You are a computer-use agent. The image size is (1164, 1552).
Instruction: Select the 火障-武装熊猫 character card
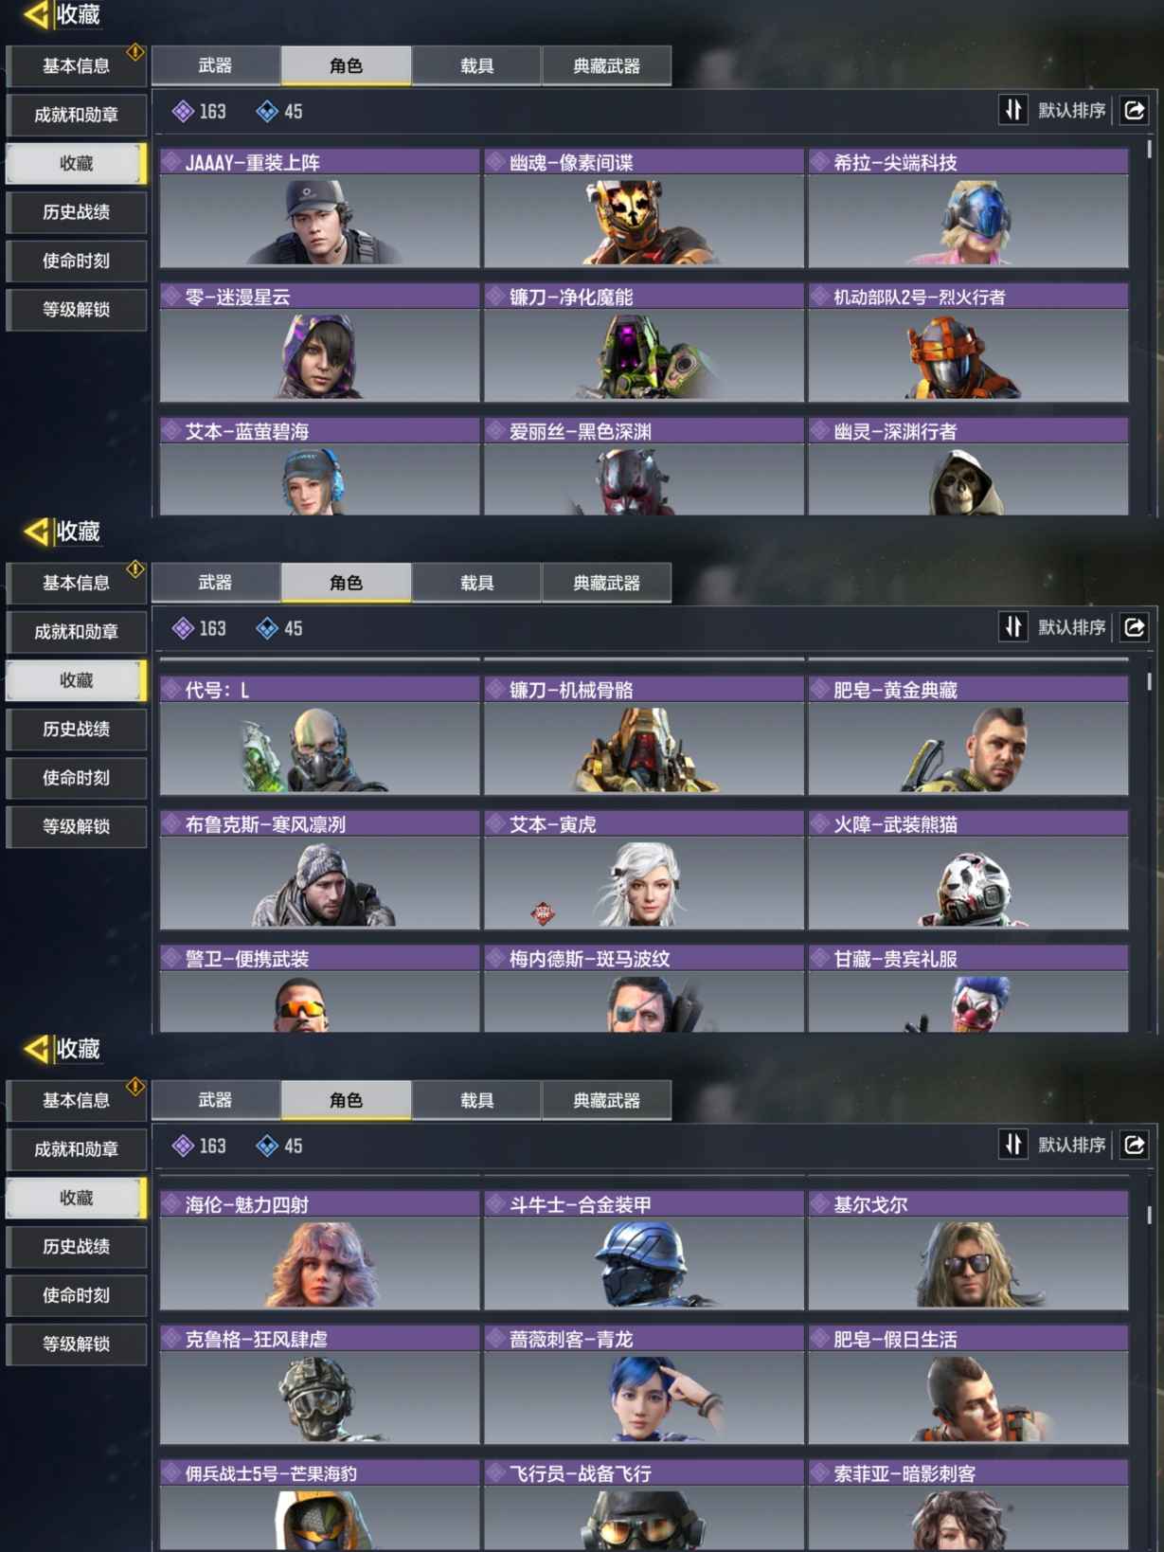tap(968, 870)
